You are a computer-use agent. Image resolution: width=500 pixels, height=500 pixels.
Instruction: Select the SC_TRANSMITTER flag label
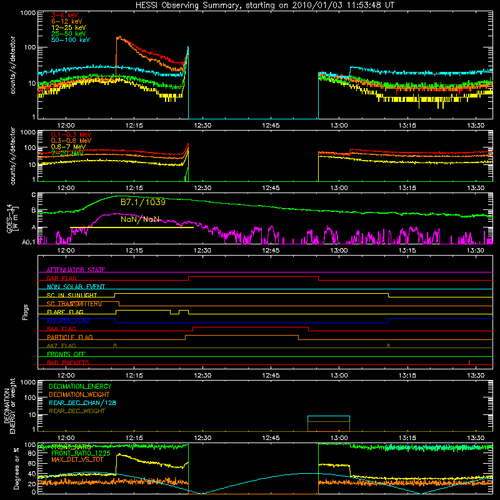[x=74, y=304]
